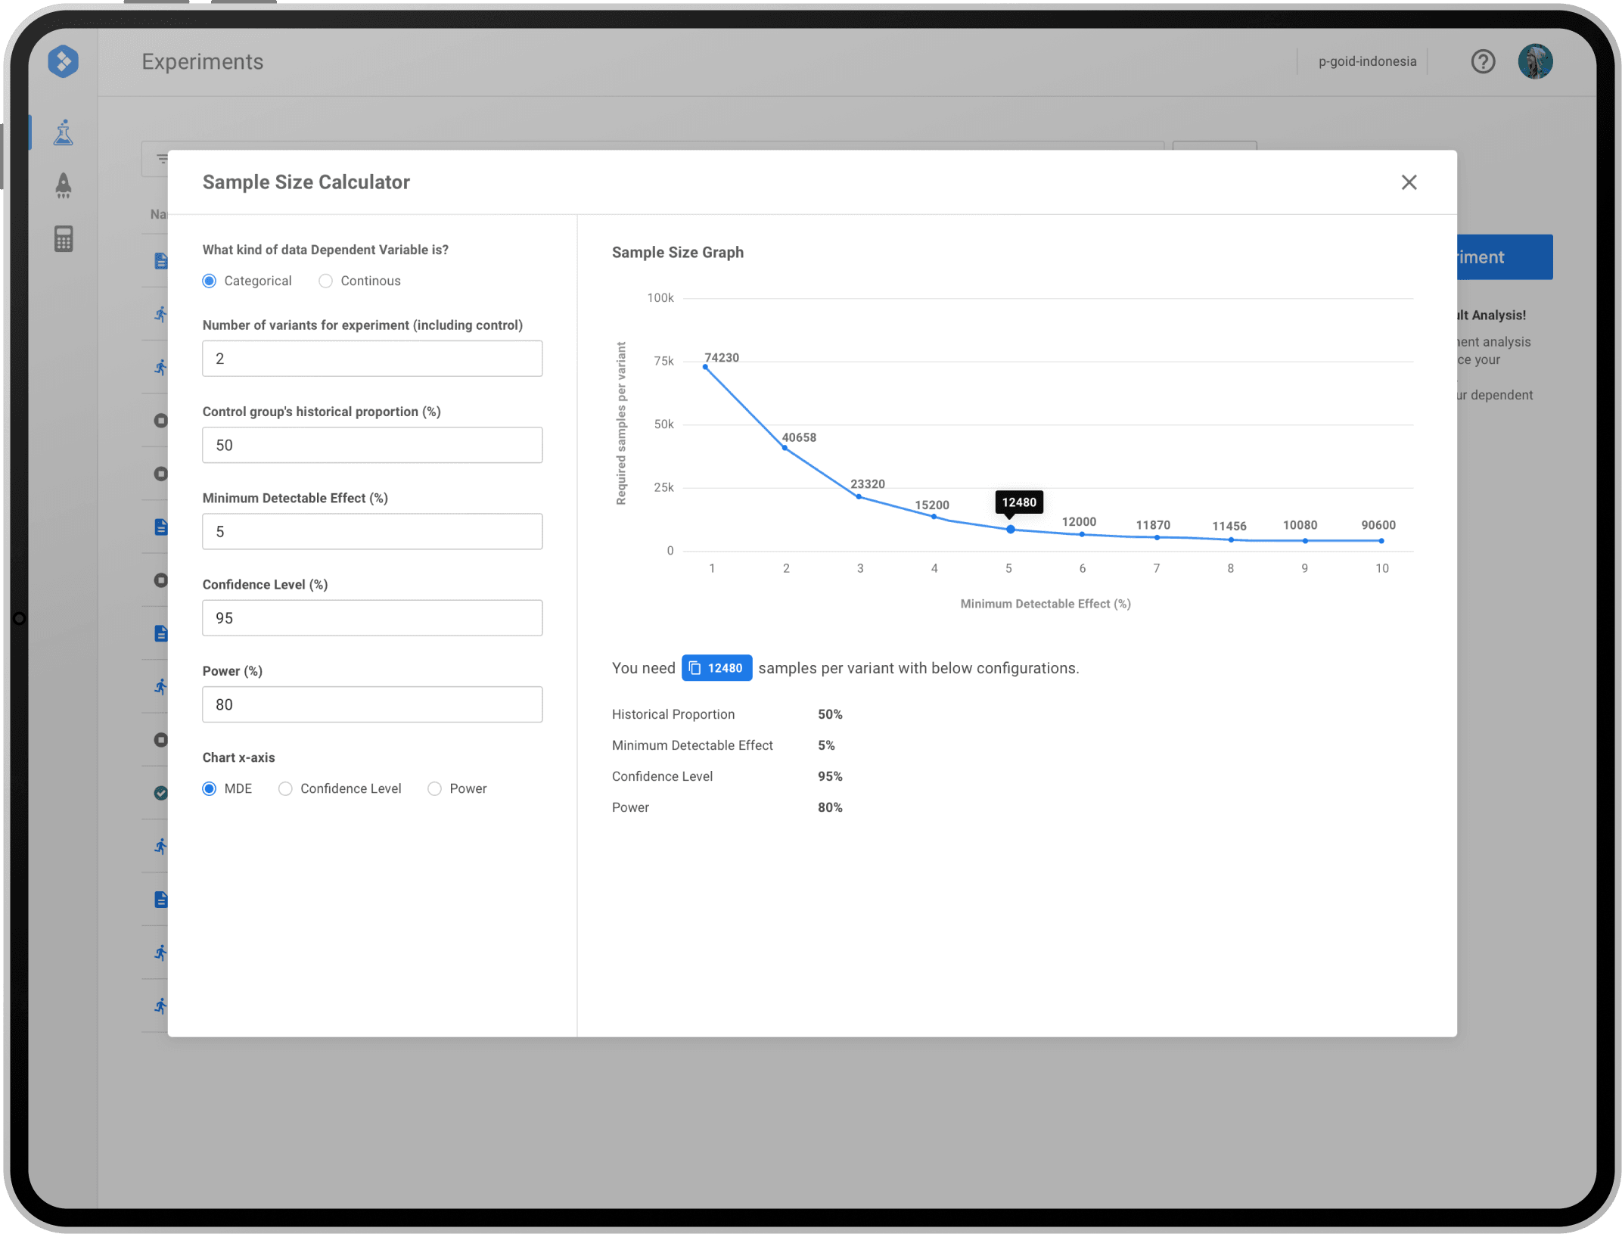Edit the Minimum Detectable Effect field
The width and height of the screenshot is (1622, 1234).
point(372,531)
